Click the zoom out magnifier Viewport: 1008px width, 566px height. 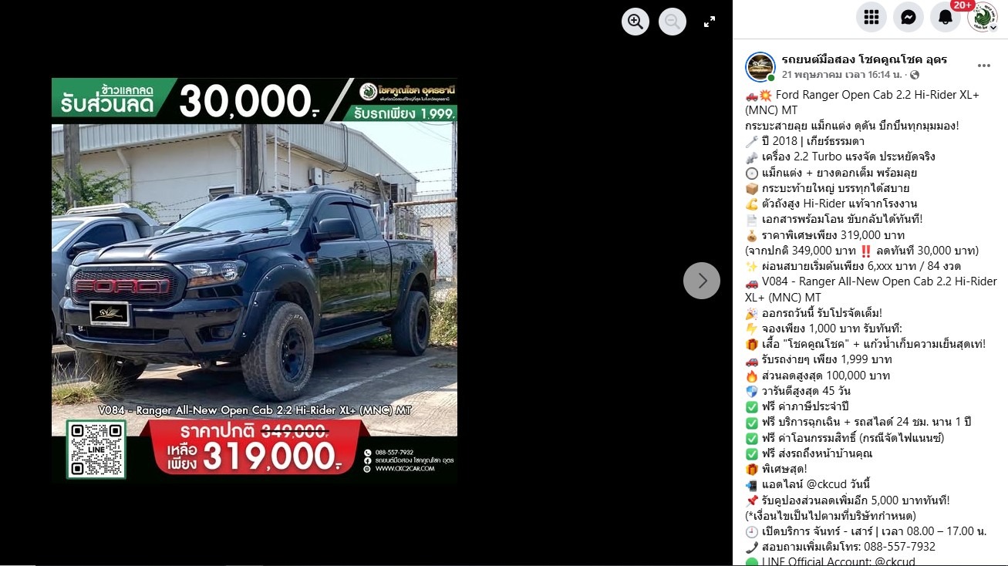tap(673, 22)
